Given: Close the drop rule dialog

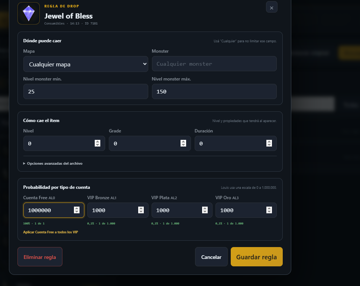Looking at the screenshot, I should [272, 8].
